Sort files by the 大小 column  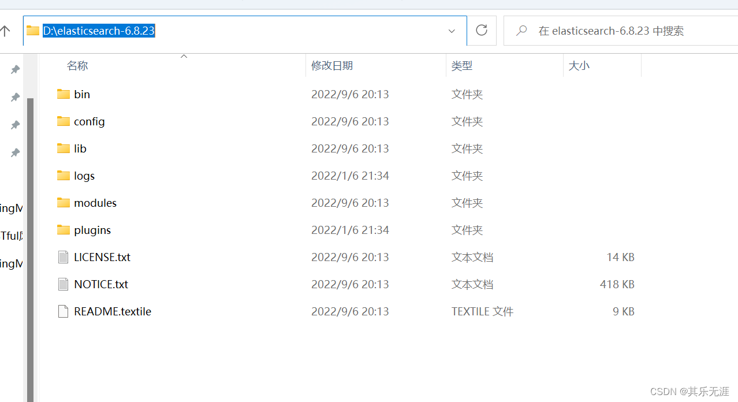click(x=579, y=65)
